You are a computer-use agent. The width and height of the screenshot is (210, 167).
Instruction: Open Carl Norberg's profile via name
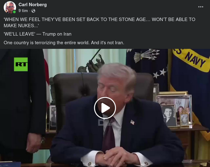click(32, 5)
